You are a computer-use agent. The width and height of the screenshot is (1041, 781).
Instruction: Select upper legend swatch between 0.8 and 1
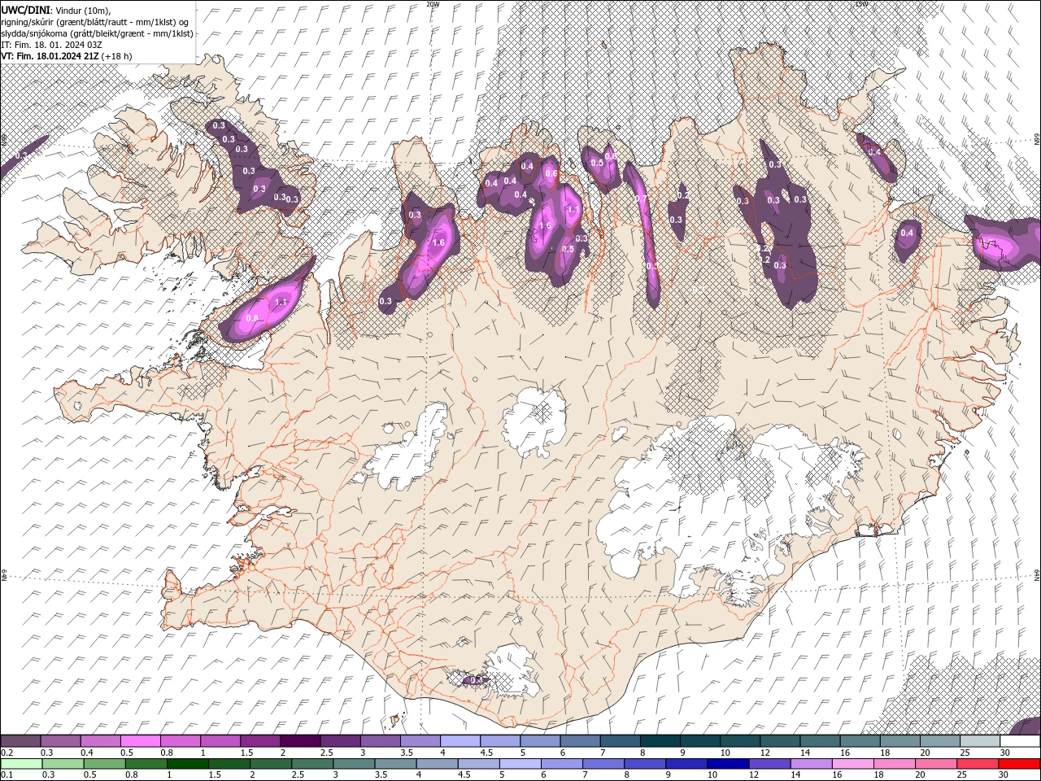[180, 741]
